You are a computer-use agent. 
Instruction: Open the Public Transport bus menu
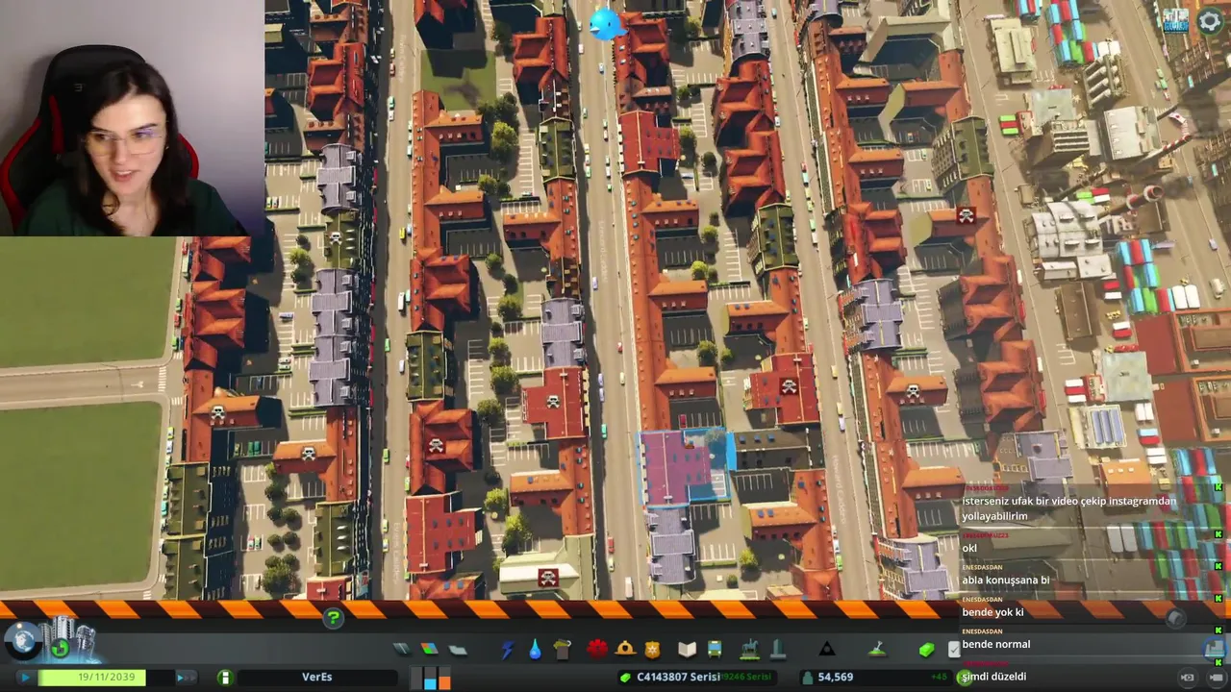(715, 650)
